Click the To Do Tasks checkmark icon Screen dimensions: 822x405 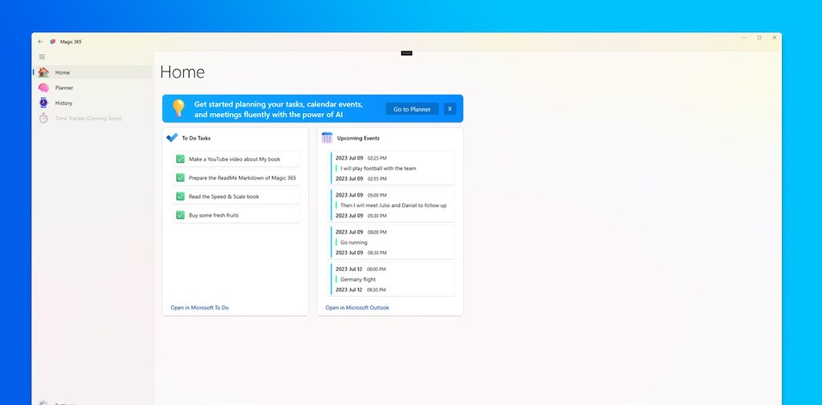(172, 138)
